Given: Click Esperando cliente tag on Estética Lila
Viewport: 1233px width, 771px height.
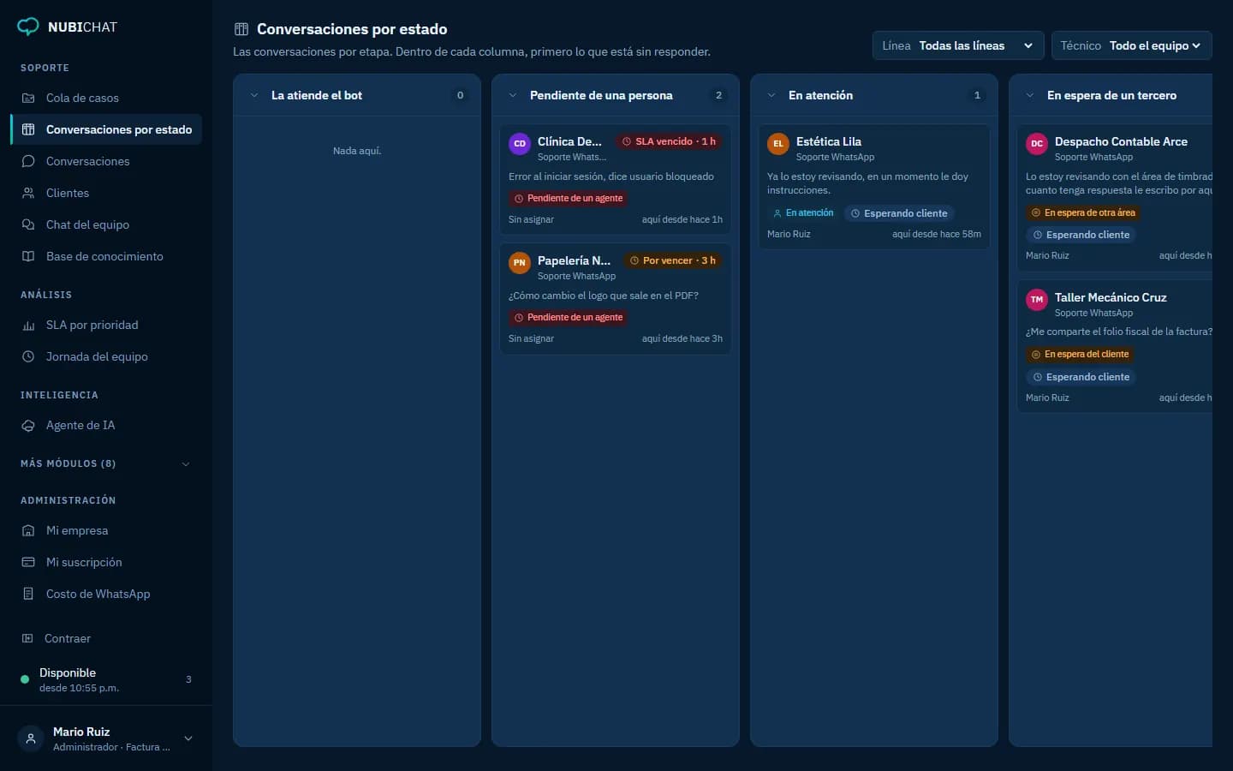Looking at the screenshot, I should click(899, 213).
